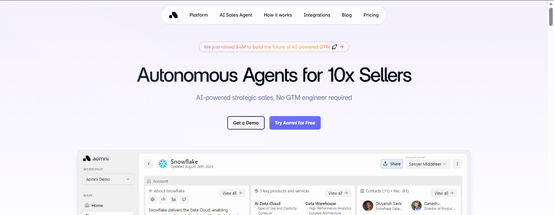The height and width of the screenshot is (215, 554).
Task: Open Snowflake's Crunchbase icon link
Action: (163, 199)
